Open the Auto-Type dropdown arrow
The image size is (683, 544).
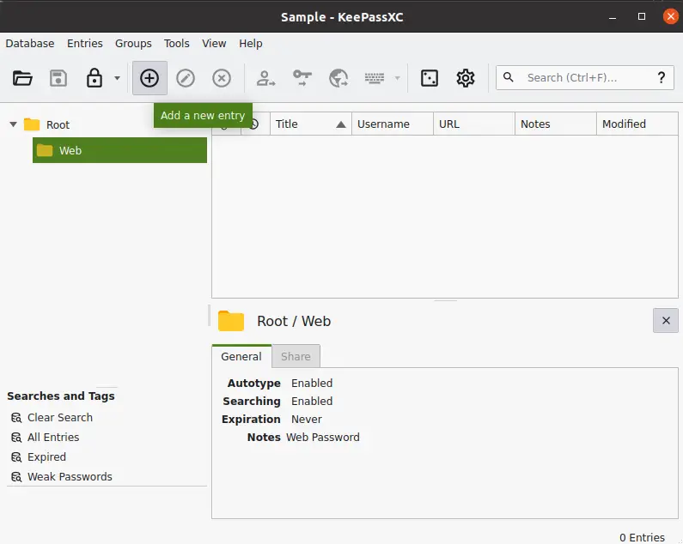[x=397, y=78]
